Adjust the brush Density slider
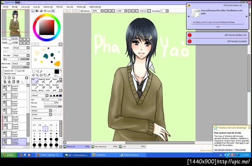The width and height of the screenshot is (252, 166). coord(53,107)
